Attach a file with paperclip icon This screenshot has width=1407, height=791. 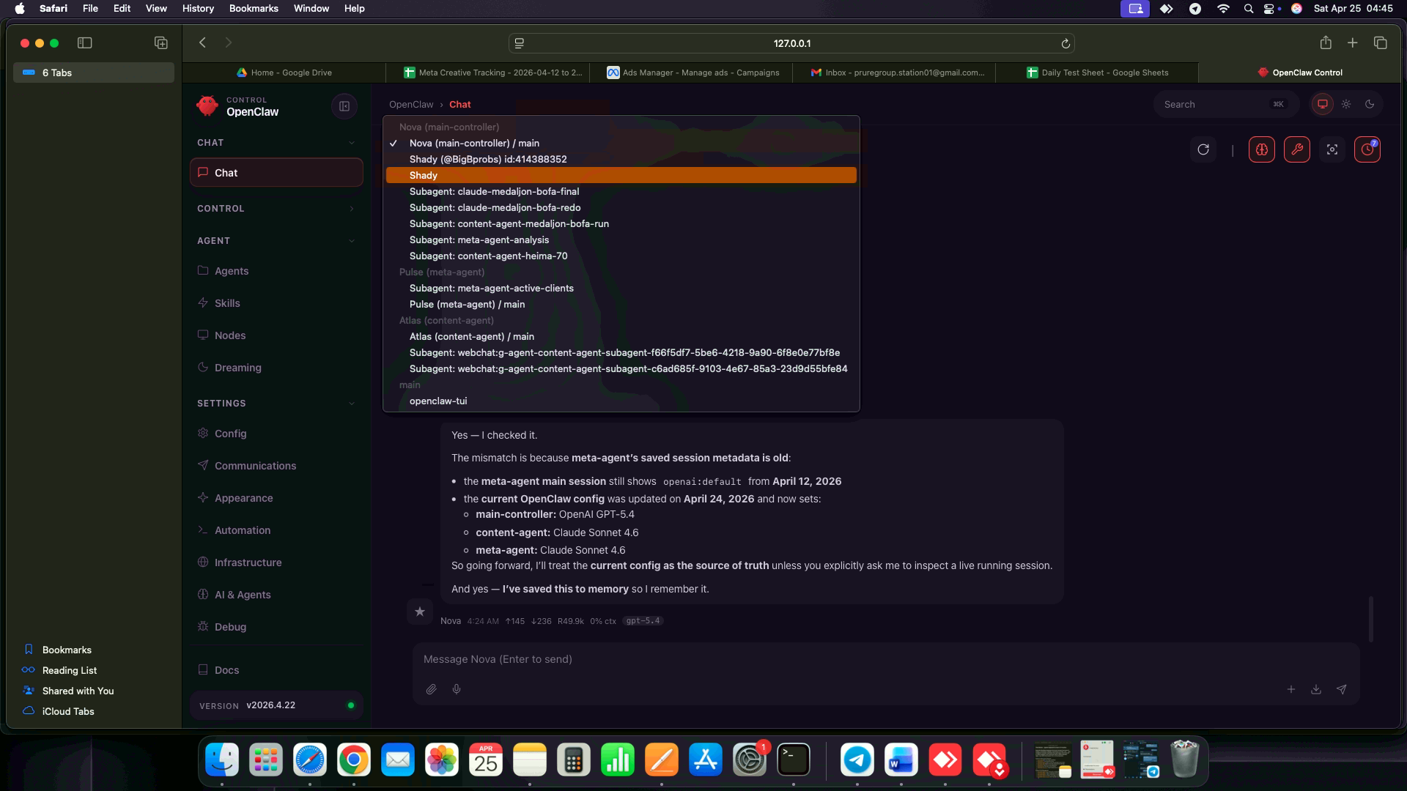tap(432, 689)
